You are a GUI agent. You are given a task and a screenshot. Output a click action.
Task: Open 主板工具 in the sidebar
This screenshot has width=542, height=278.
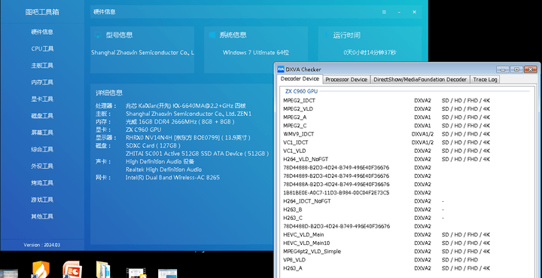tap(42, 66)
